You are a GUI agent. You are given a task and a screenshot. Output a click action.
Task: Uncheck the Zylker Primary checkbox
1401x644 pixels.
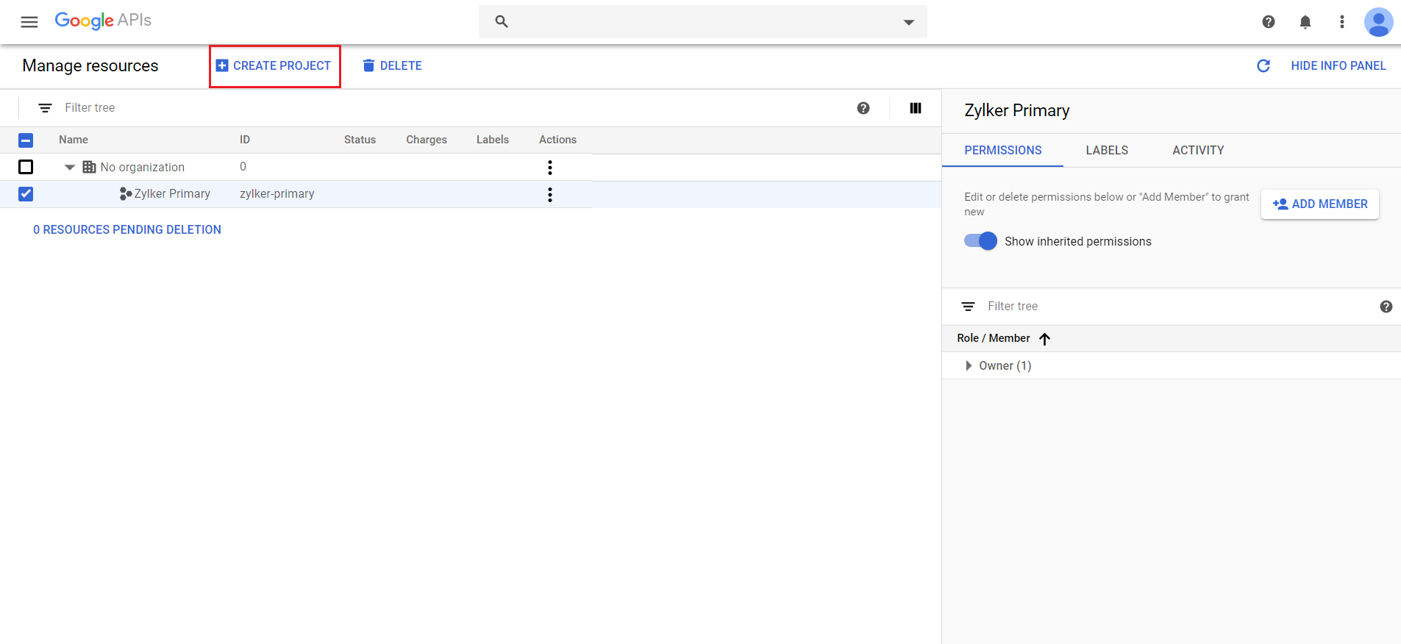pos(26,194)
